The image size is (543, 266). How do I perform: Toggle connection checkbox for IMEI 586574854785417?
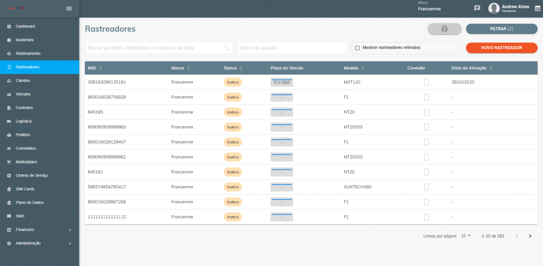coord(426,187)
